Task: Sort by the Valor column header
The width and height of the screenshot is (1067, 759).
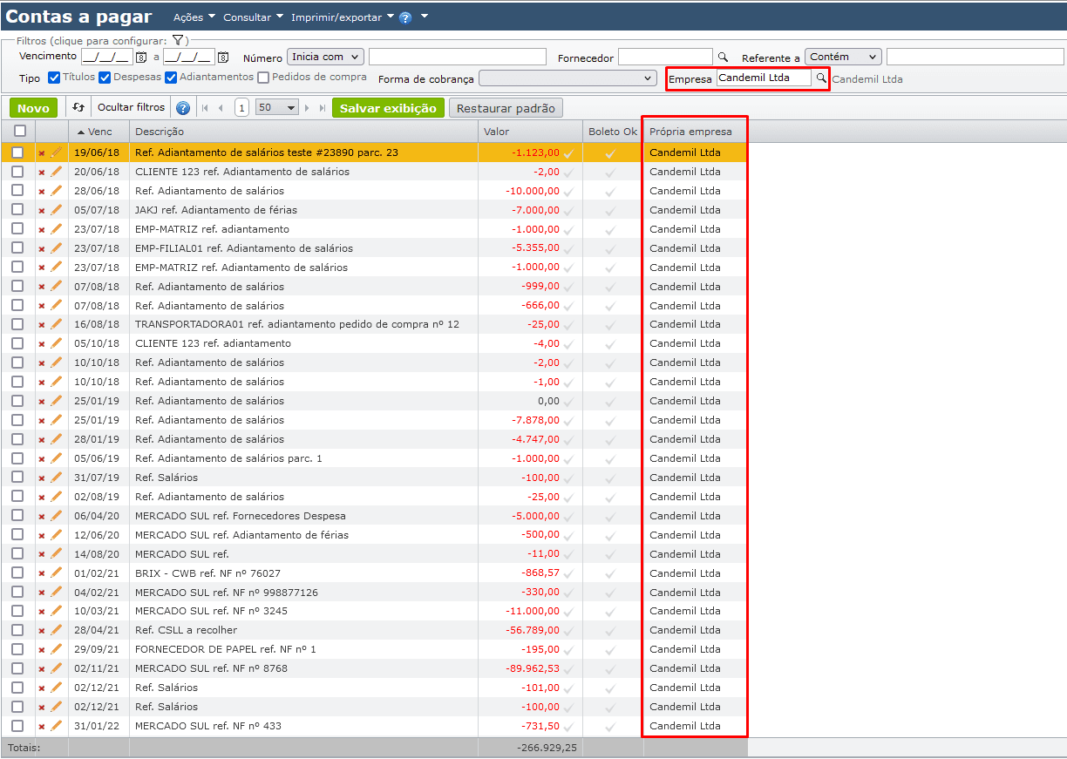Action: point(530,132)
